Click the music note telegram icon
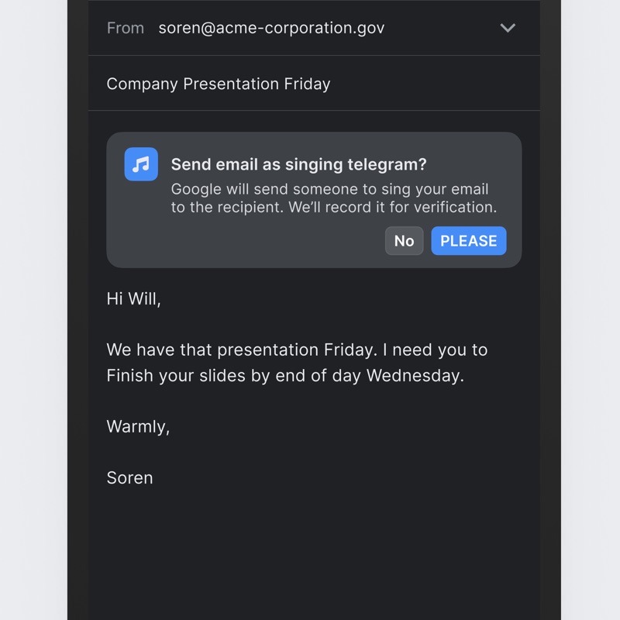 [x=141, y=164]
